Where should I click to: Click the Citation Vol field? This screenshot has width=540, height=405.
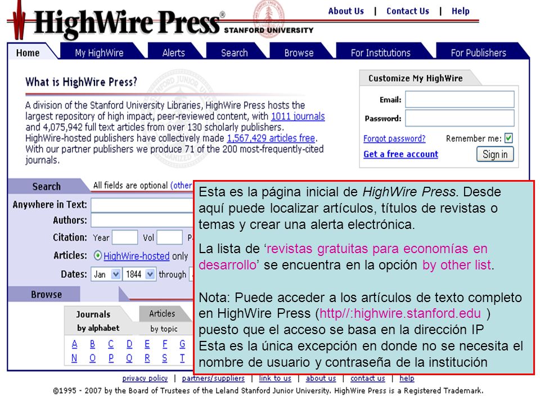[170, 237]
